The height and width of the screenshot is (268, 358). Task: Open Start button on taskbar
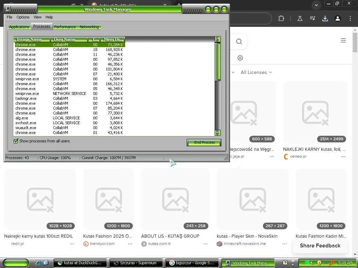[x=15, y=263]
